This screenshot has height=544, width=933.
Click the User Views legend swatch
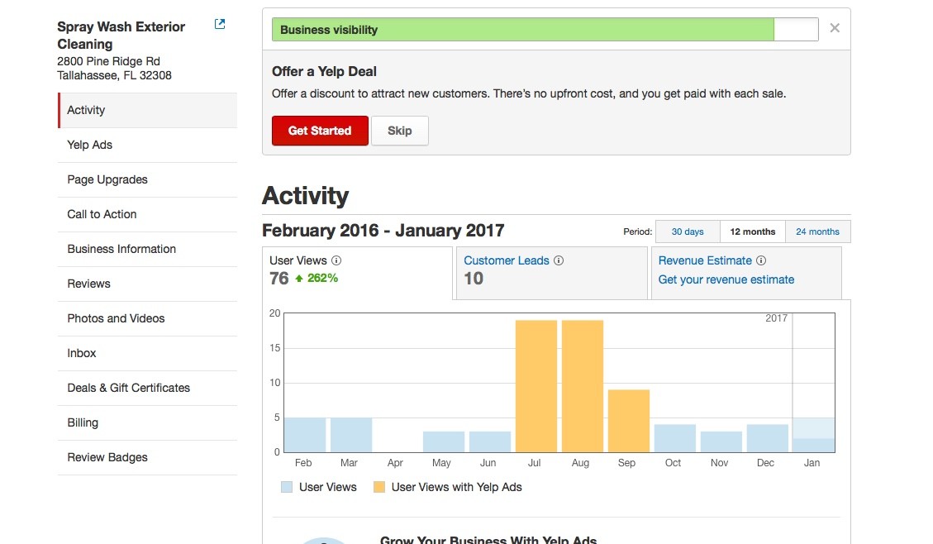287,487
